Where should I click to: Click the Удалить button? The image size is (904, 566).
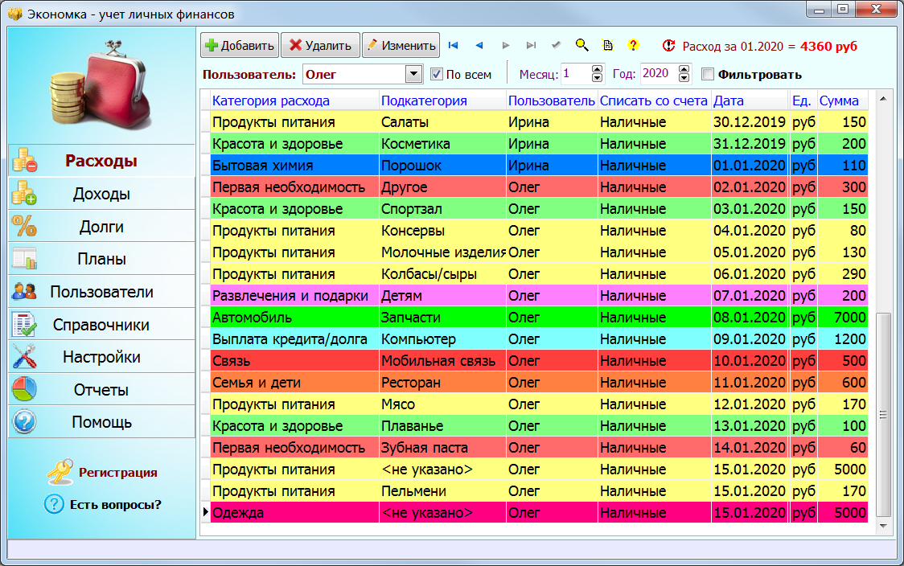[321, 46]
